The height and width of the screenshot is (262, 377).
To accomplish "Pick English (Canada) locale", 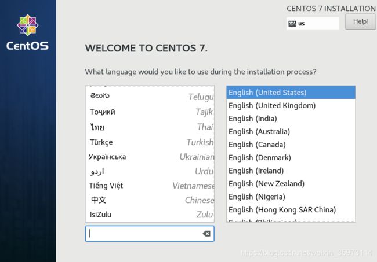I will [x=291, y=145].
